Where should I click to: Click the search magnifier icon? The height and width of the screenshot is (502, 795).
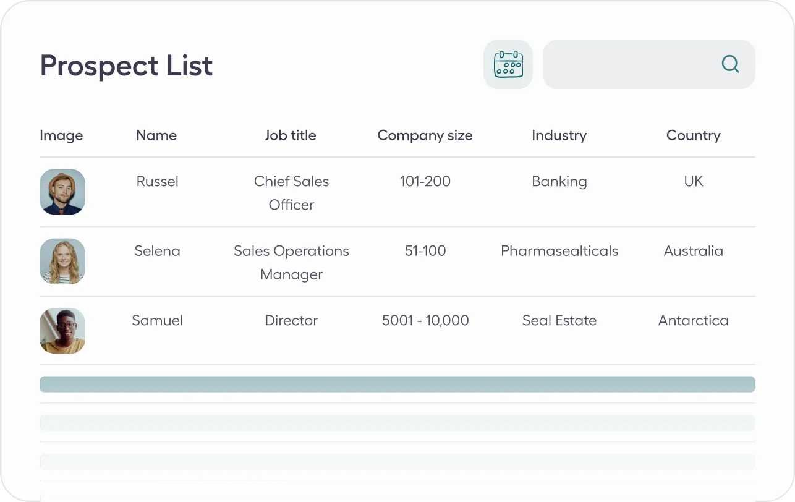click(729, 64)
